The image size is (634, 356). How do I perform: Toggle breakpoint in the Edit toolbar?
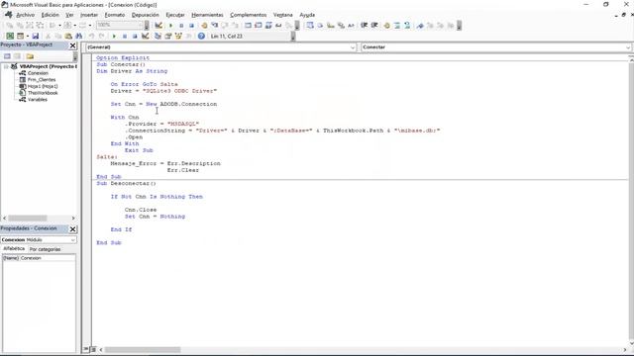click(x=387, y=25)
